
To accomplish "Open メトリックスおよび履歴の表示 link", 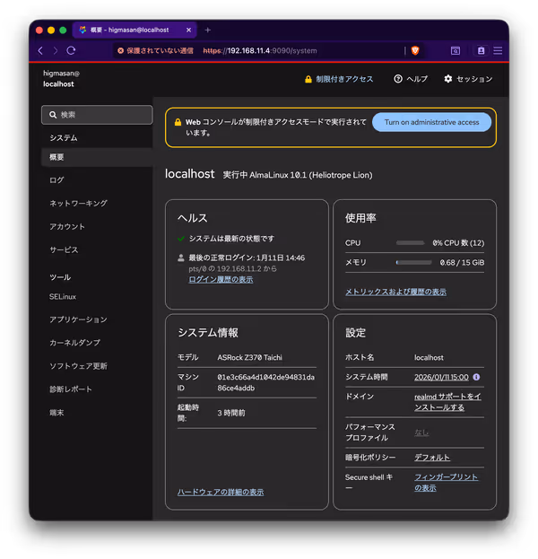I will [395, 292].
